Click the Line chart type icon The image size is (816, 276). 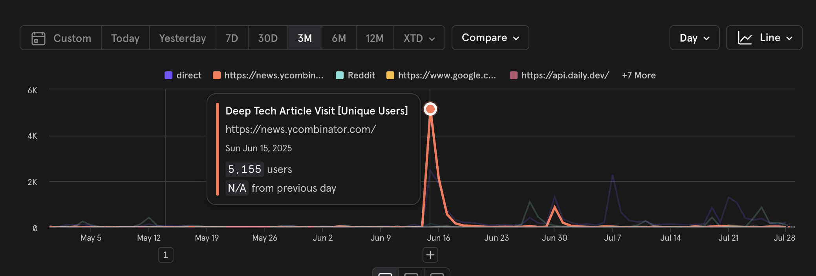click(745, 38)
